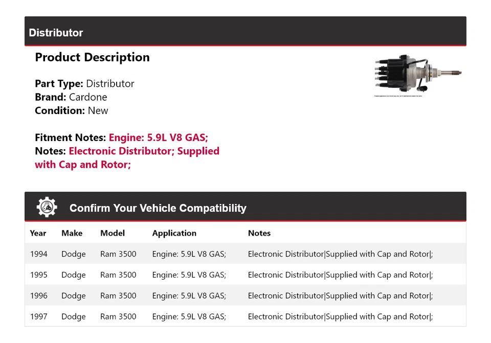Click the Brand: Cardone line
Viewport: 491px width, 343px height.
pos(71,97)
